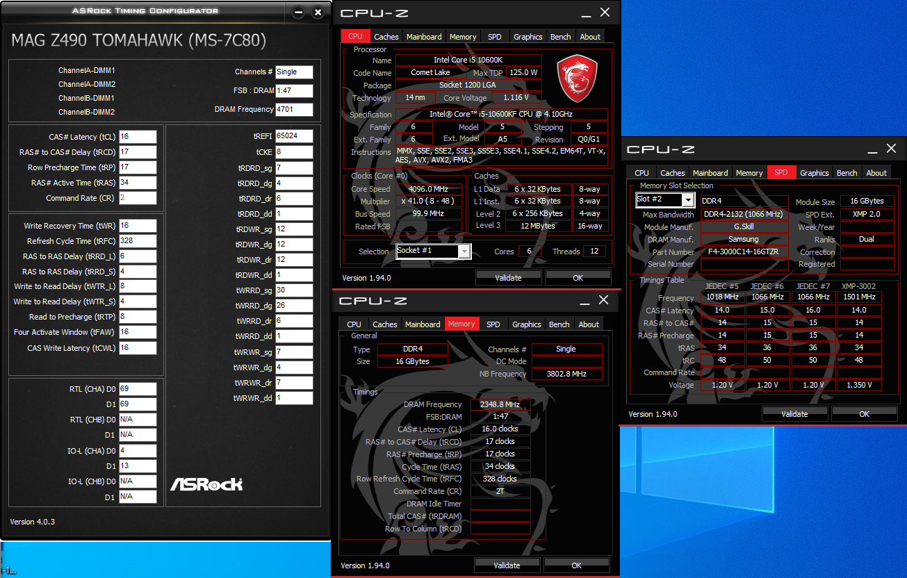The height and width of the screenshot is (578, 907).
Task: Select Memory tab in the CPU-Z CPU window
Action: pos(463,37)
